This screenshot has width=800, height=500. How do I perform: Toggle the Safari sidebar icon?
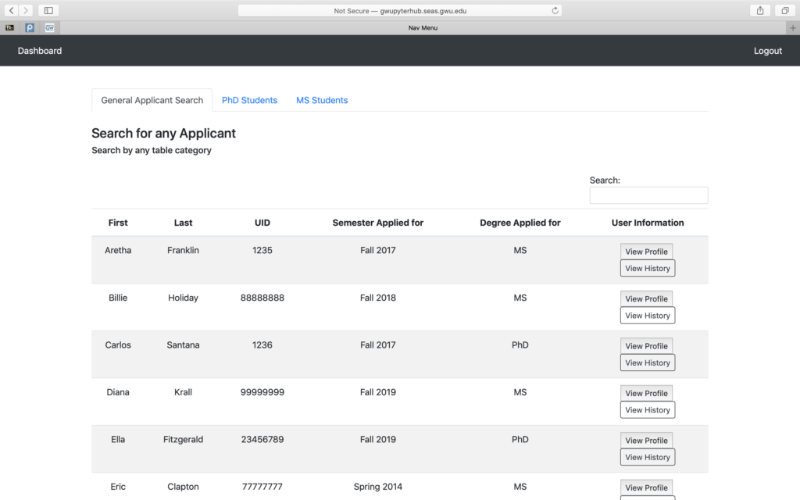[x=48, y=11]
